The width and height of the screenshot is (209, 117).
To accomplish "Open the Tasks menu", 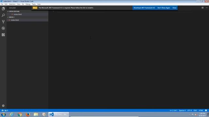I will click(x=34, y=4).
